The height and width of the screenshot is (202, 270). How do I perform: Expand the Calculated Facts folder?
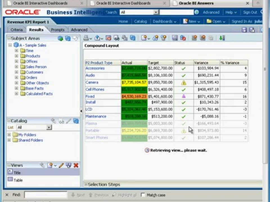(x=16, y=94)
